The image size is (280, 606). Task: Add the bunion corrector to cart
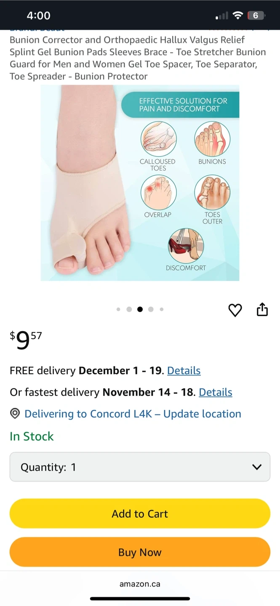(x=140, y=513)
